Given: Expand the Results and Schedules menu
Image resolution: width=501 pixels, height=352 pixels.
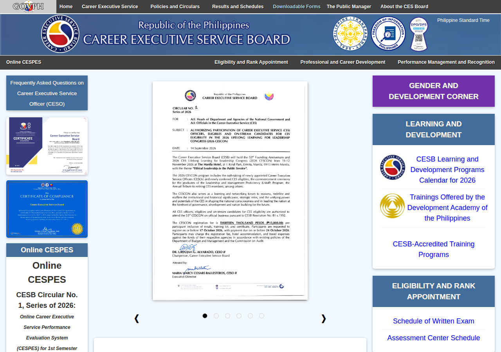Looking at the screenshot, I should (x=238, y=7).
